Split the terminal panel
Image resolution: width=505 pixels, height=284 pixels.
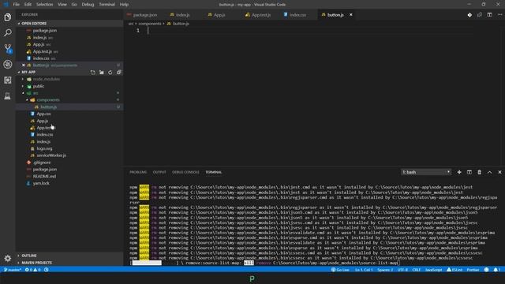469,172
